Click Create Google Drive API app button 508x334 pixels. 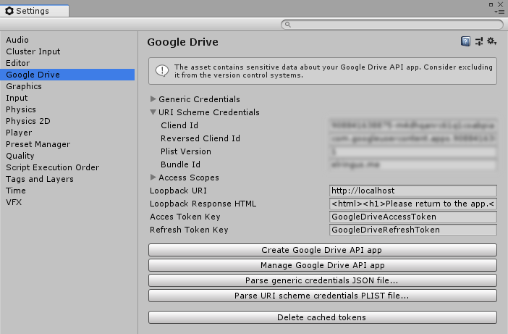click(x=322, y=250)
